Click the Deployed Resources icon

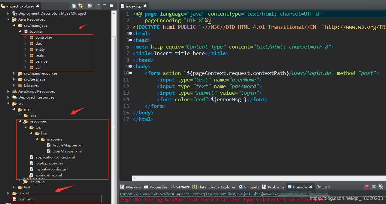[x=14, y=97]
